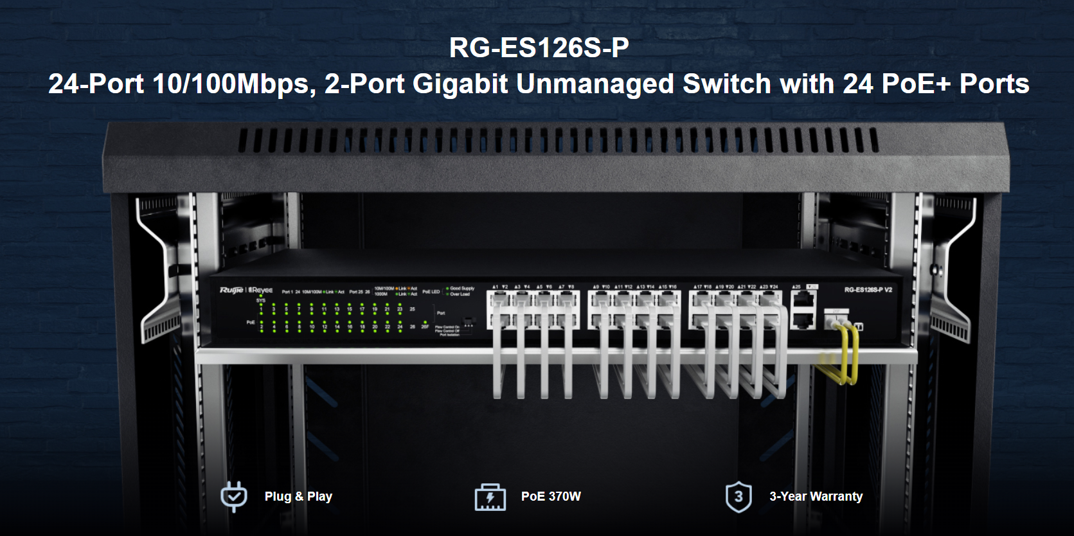Click the RG-ES126S-P V2 model label on switch
The height and width of the screenshot is (536, 1074).
(868, 290)
